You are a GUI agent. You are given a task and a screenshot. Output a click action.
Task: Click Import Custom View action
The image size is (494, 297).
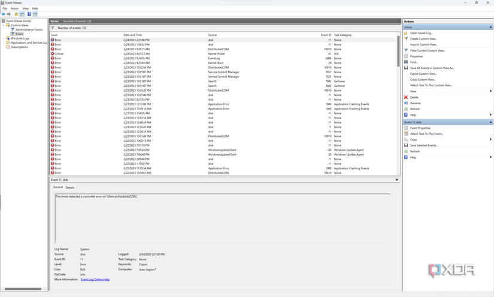point(423,45)
